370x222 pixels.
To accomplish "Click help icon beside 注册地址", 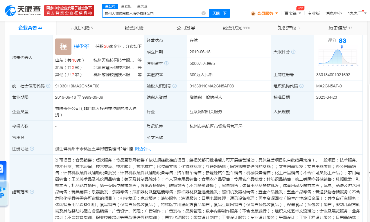I will (32, 149).
